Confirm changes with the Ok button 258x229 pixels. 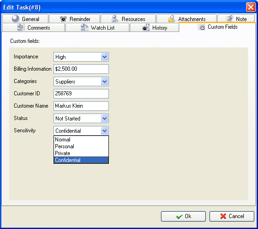183,216
